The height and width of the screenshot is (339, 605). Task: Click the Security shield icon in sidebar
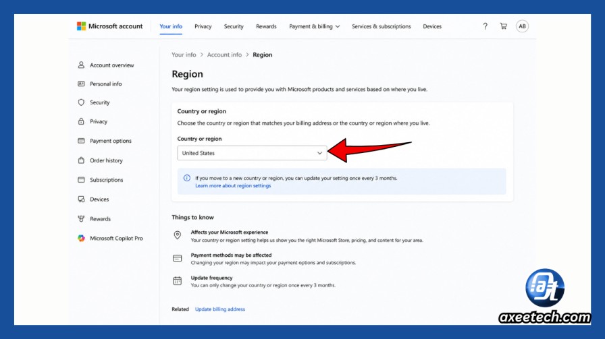tap(81, 102)
